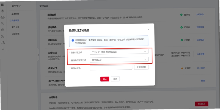220x110 pixels.
Task: Open the cloud server icon in left rail
Action: point(2,17)
